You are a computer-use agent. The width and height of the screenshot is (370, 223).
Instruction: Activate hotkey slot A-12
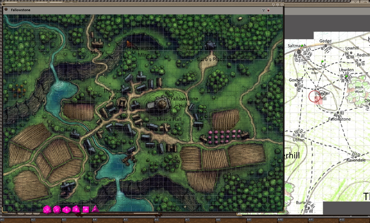coord(341,220)
